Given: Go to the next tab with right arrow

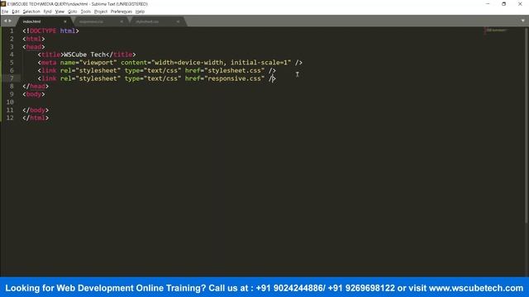Looking at the screenshot, I should [x=10, y=21].
